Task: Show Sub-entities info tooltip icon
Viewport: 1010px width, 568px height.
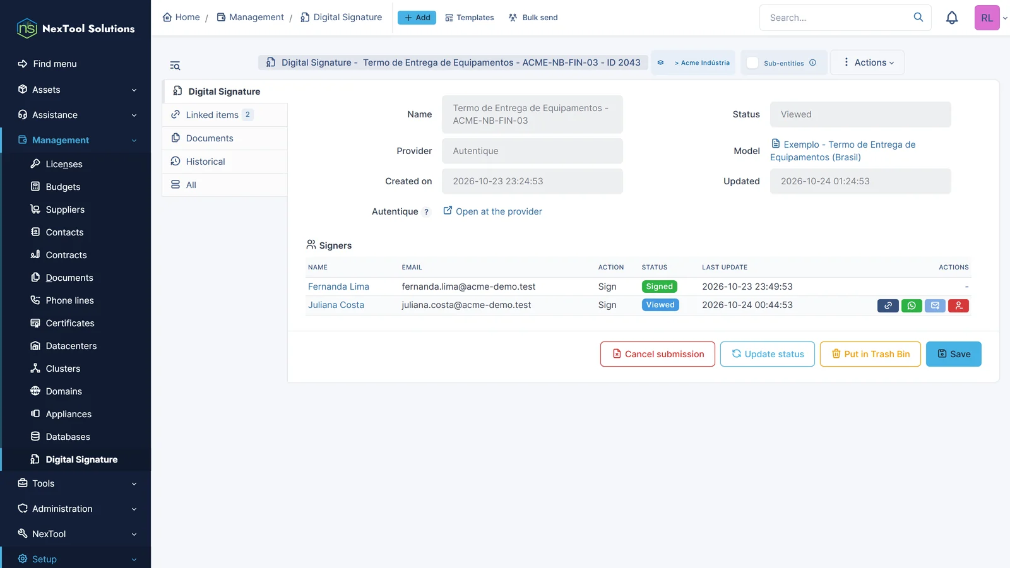Action: (812, 62)
